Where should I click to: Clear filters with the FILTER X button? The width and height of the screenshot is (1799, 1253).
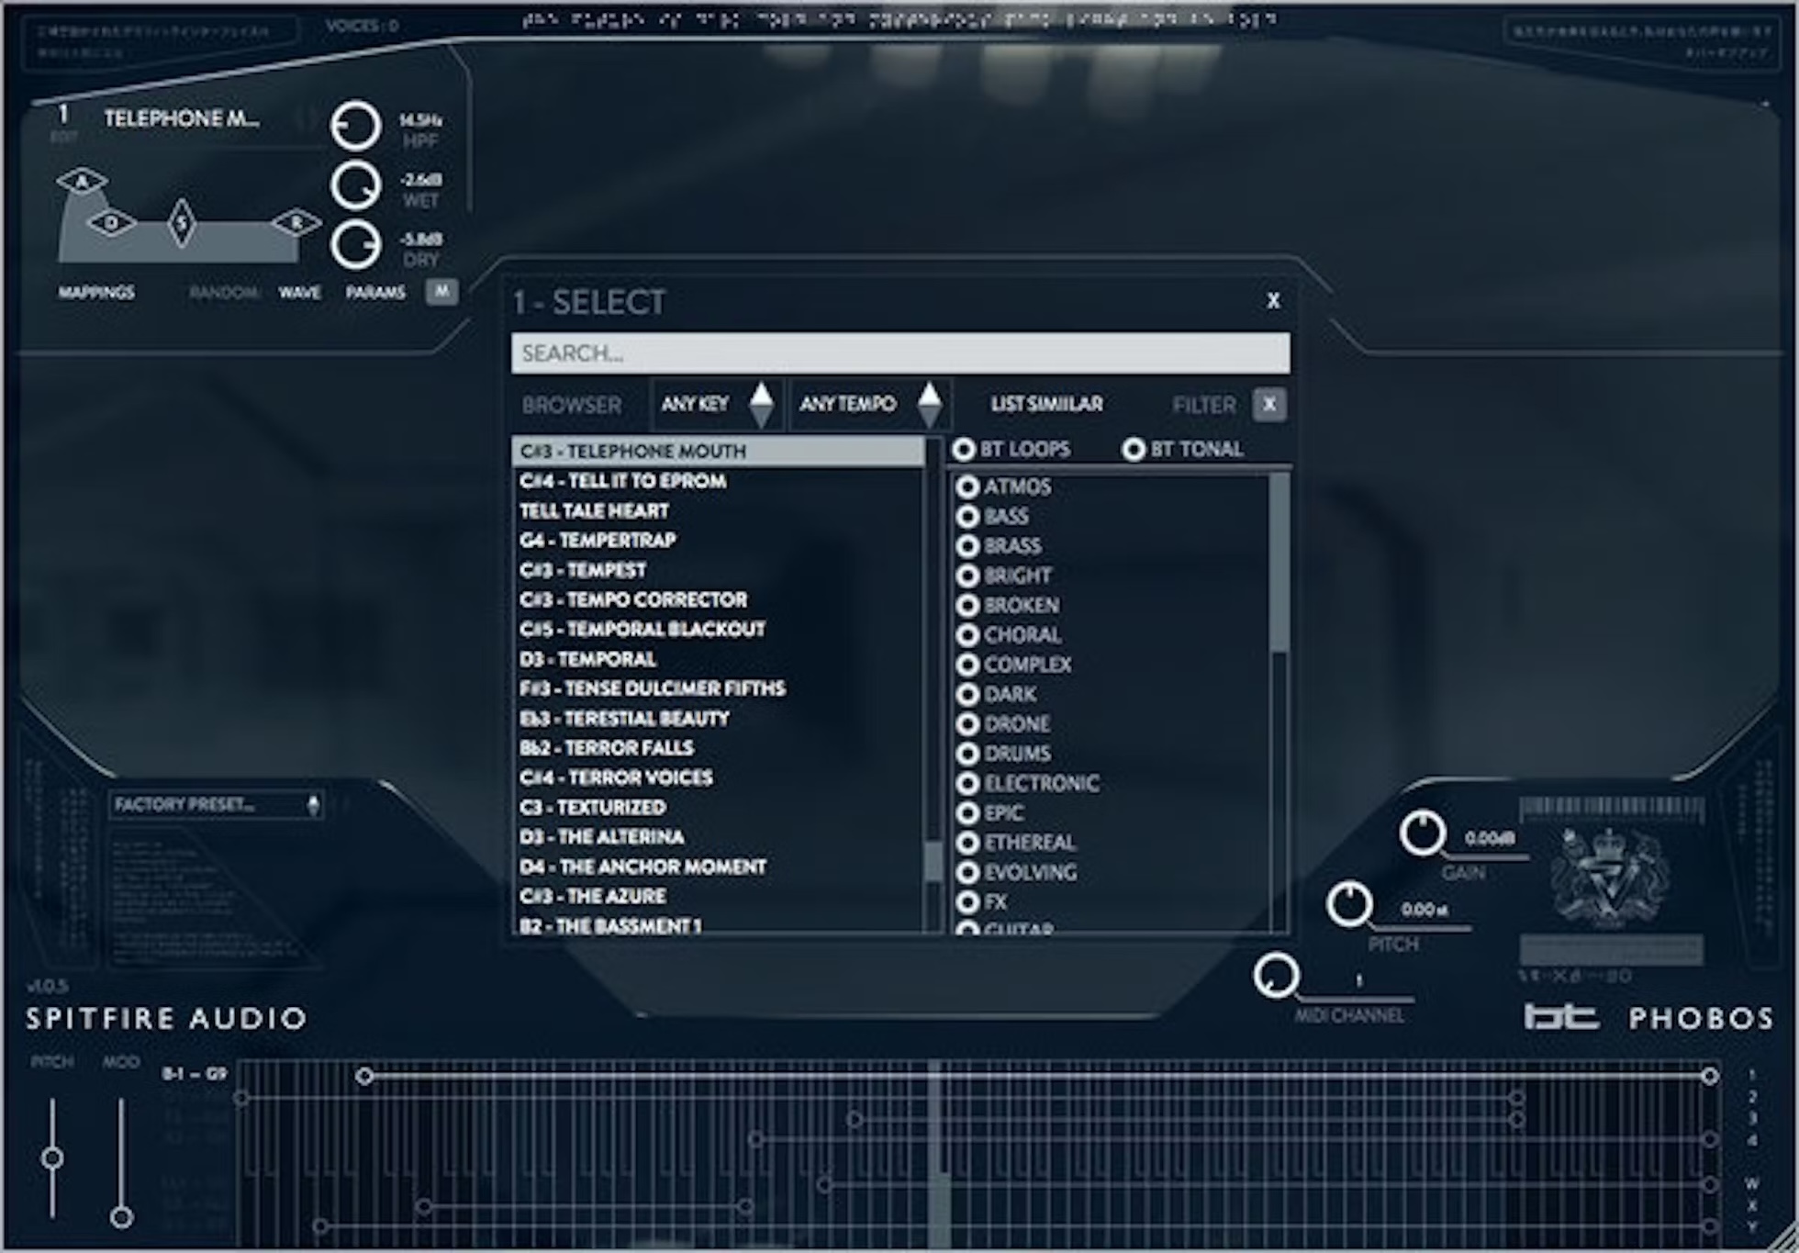coord(1268,404)
